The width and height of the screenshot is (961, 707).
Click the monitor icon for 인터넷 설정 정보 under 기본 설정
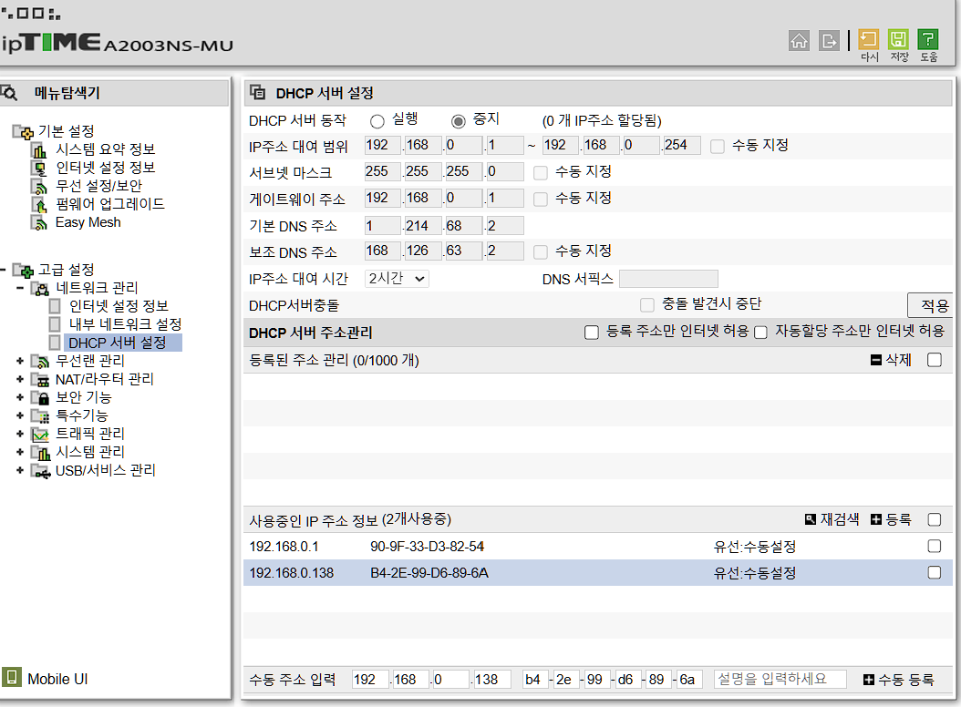[x=40, y=168]
